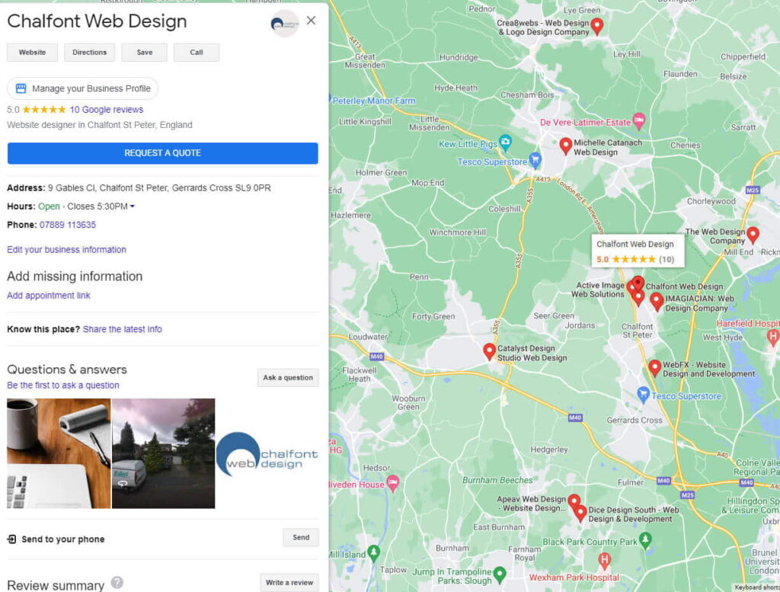Select the WebFX Website Design pin
This screenshot has height=592, width=780.
654,368
